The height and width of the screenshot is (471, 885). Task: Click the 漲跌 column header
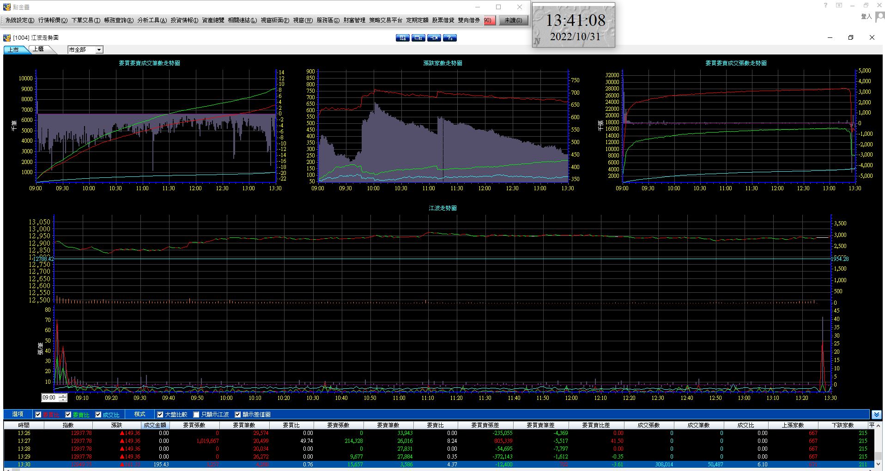pyautogui.click(x=117, y=425)
